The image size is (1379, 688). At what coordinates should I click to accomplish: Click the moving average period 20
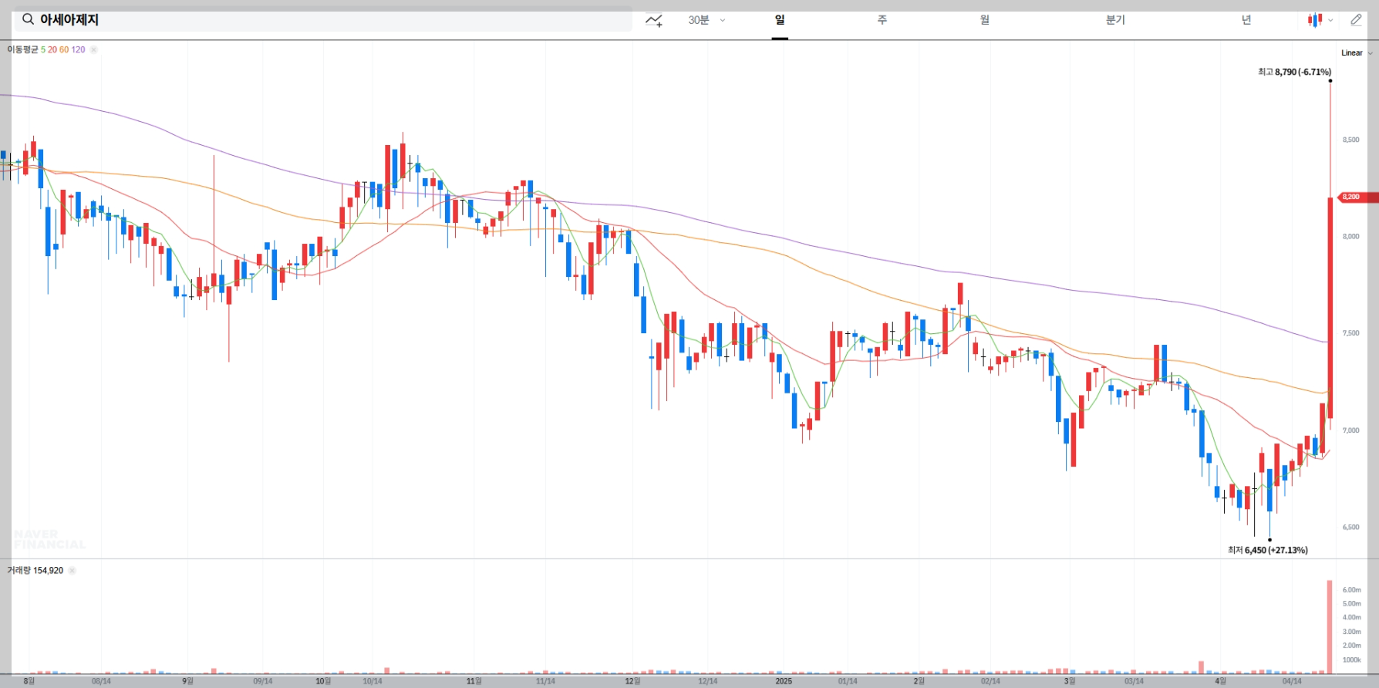(x=52, y=49)
